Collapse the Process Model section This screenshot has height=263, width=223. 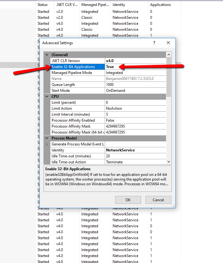pyautogui.click(x=47, y=138)
